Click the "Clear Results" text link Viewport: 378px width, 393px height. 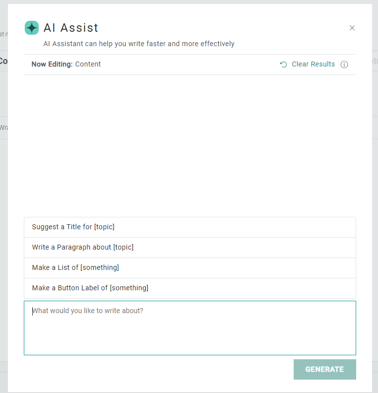[313, 65]
